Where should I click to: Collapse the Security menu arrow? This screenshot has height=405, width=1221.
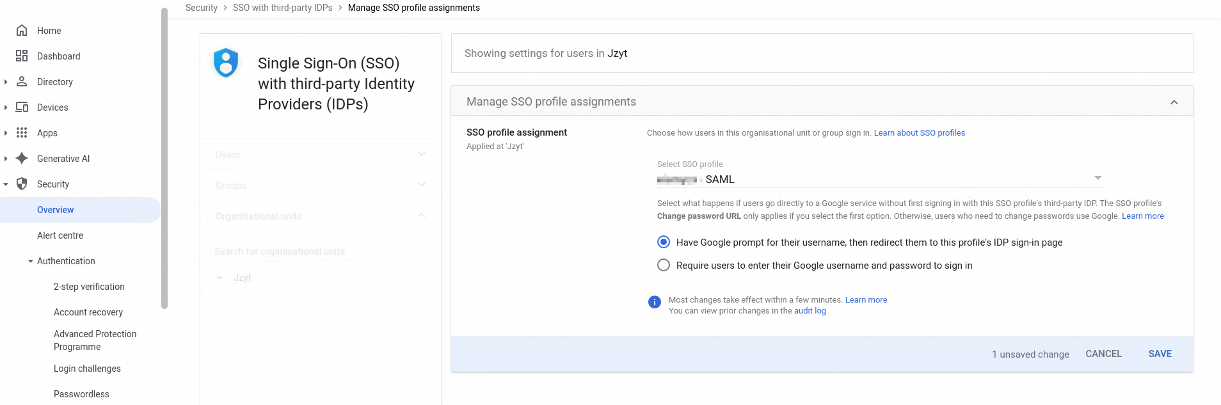tap(6, 184)
